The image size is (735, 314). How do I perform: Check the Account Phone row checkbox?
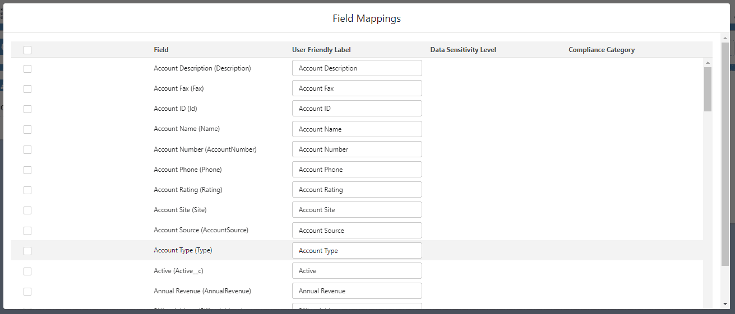coord(27,170)
